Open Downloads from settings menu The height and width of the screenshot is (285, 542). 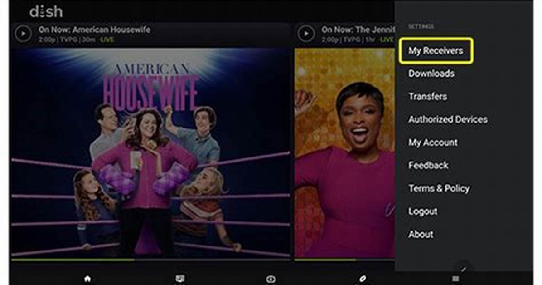click(431, 74)
